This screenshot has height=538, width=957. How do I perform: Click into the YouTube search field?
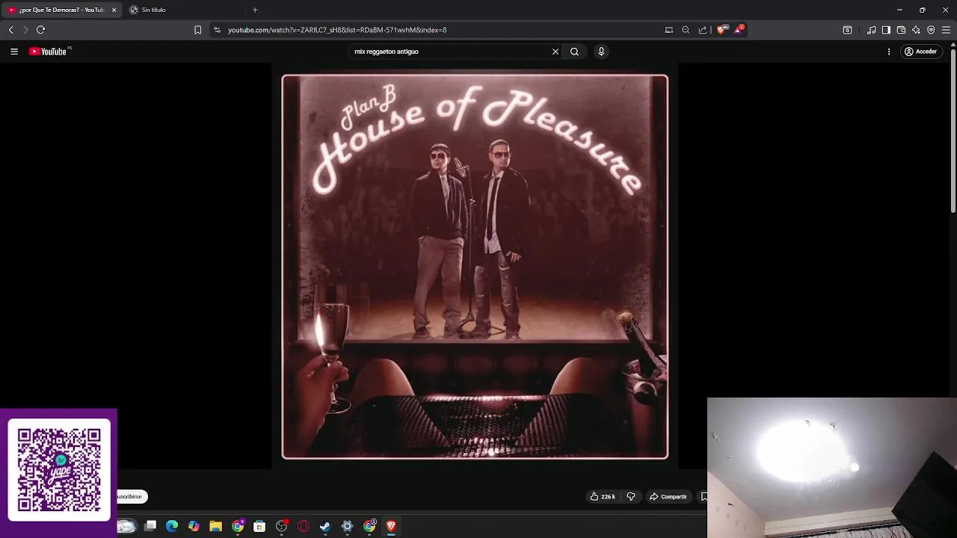449,52
